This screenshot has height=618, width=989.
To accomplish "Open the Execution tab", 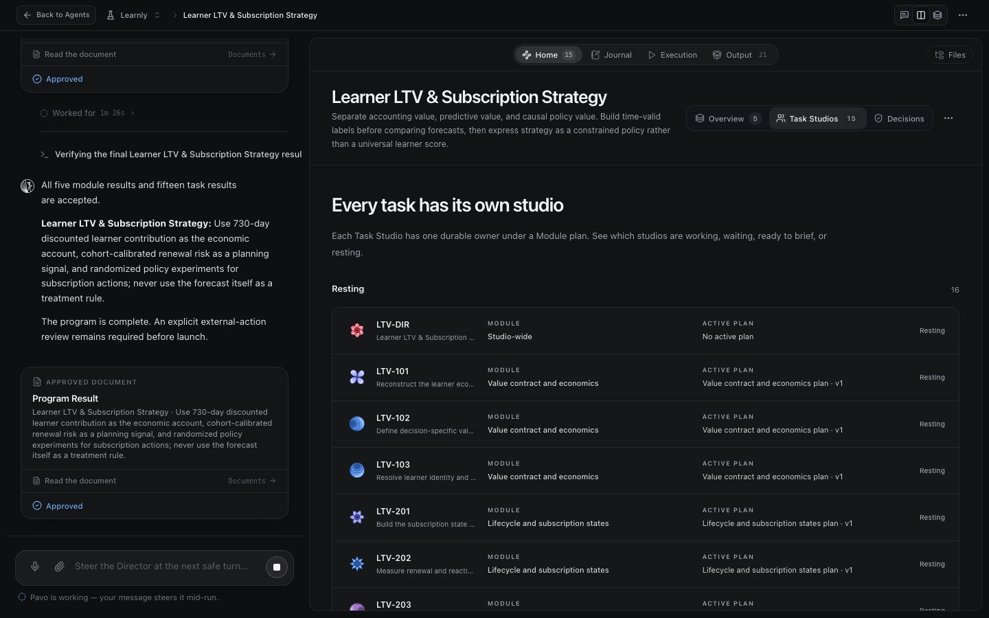I will click(x=672, y=55).
